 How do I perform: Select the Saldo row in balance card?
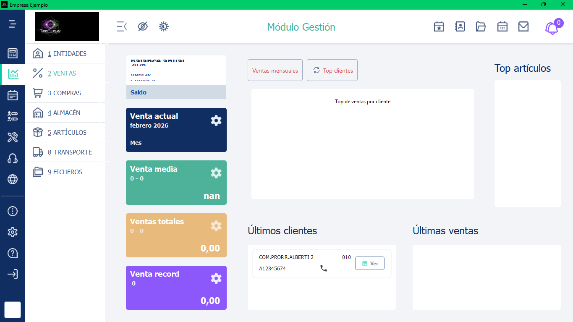pyautogui.click(x=176, y=92)
